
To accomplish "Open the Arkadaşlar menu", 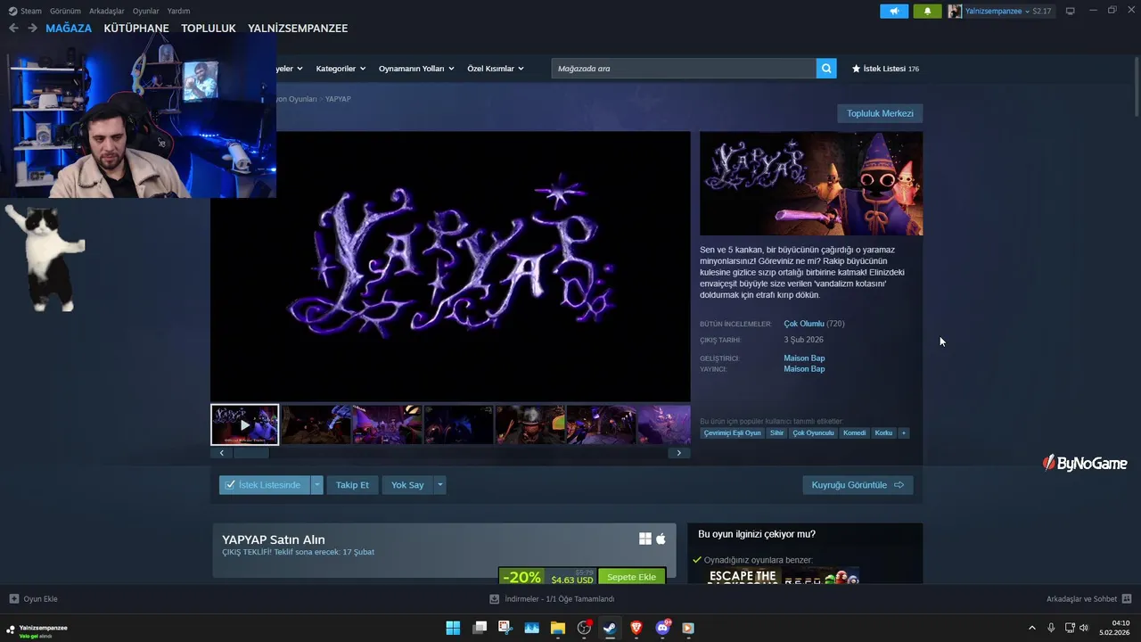I will click(x=107, y=11).
